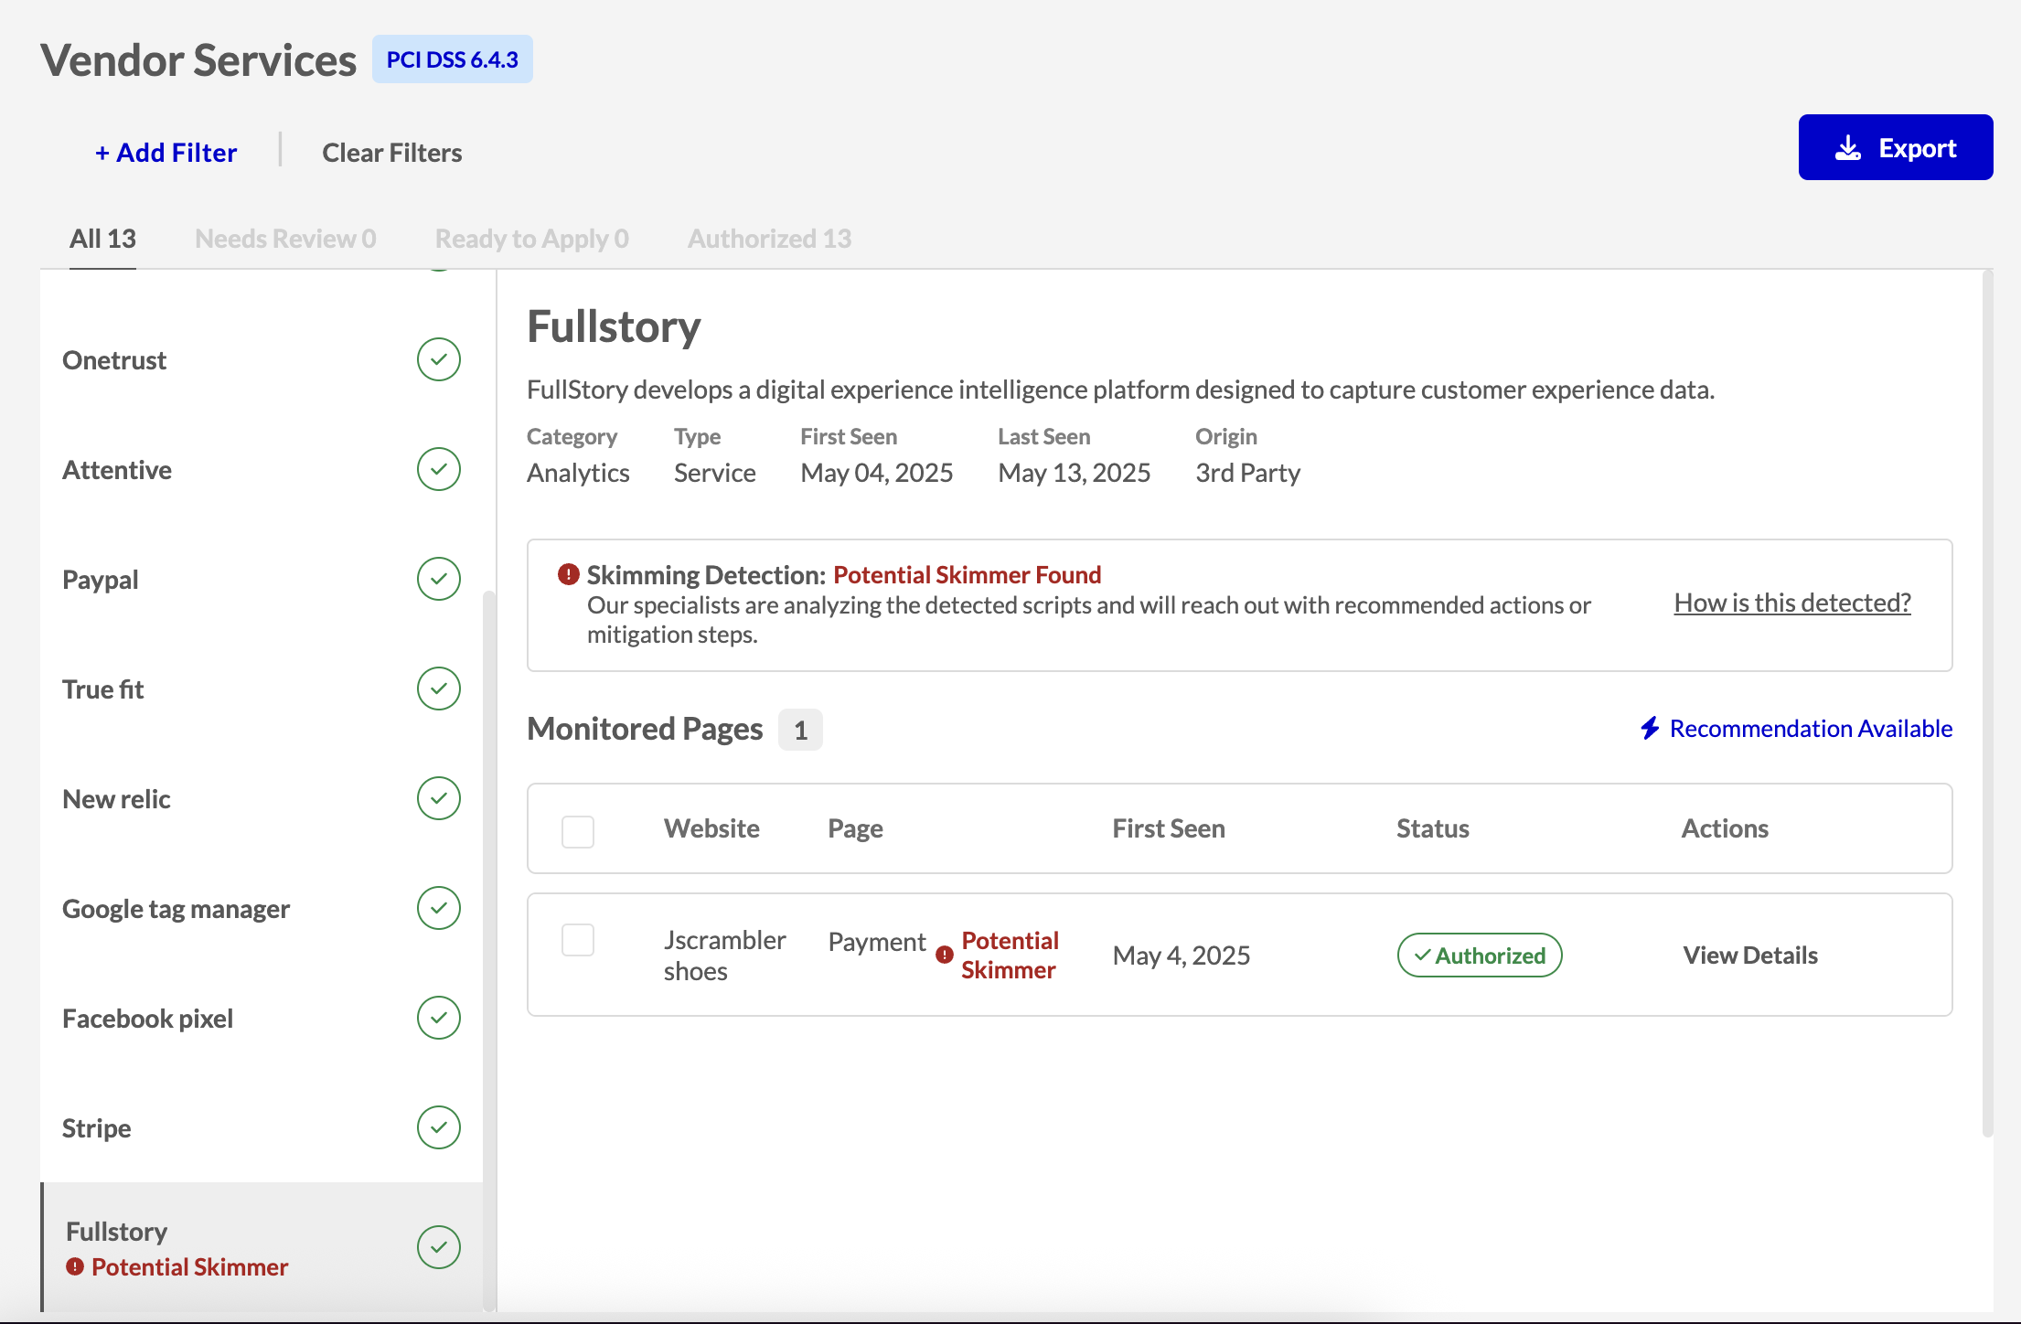Select Attentive in the vendor list
The image size is (2021, 1324).
point(262,469)
